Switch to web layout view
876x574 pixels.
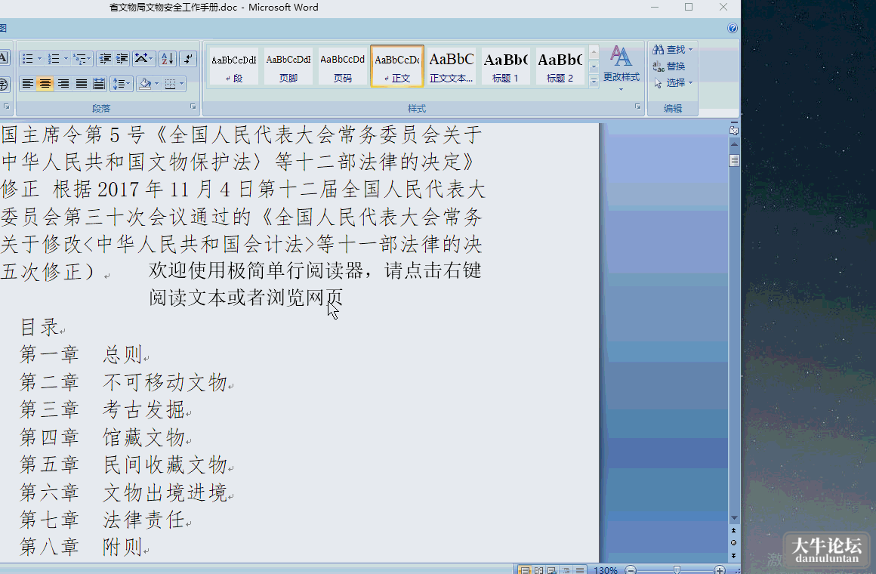[x=552, y=570]
